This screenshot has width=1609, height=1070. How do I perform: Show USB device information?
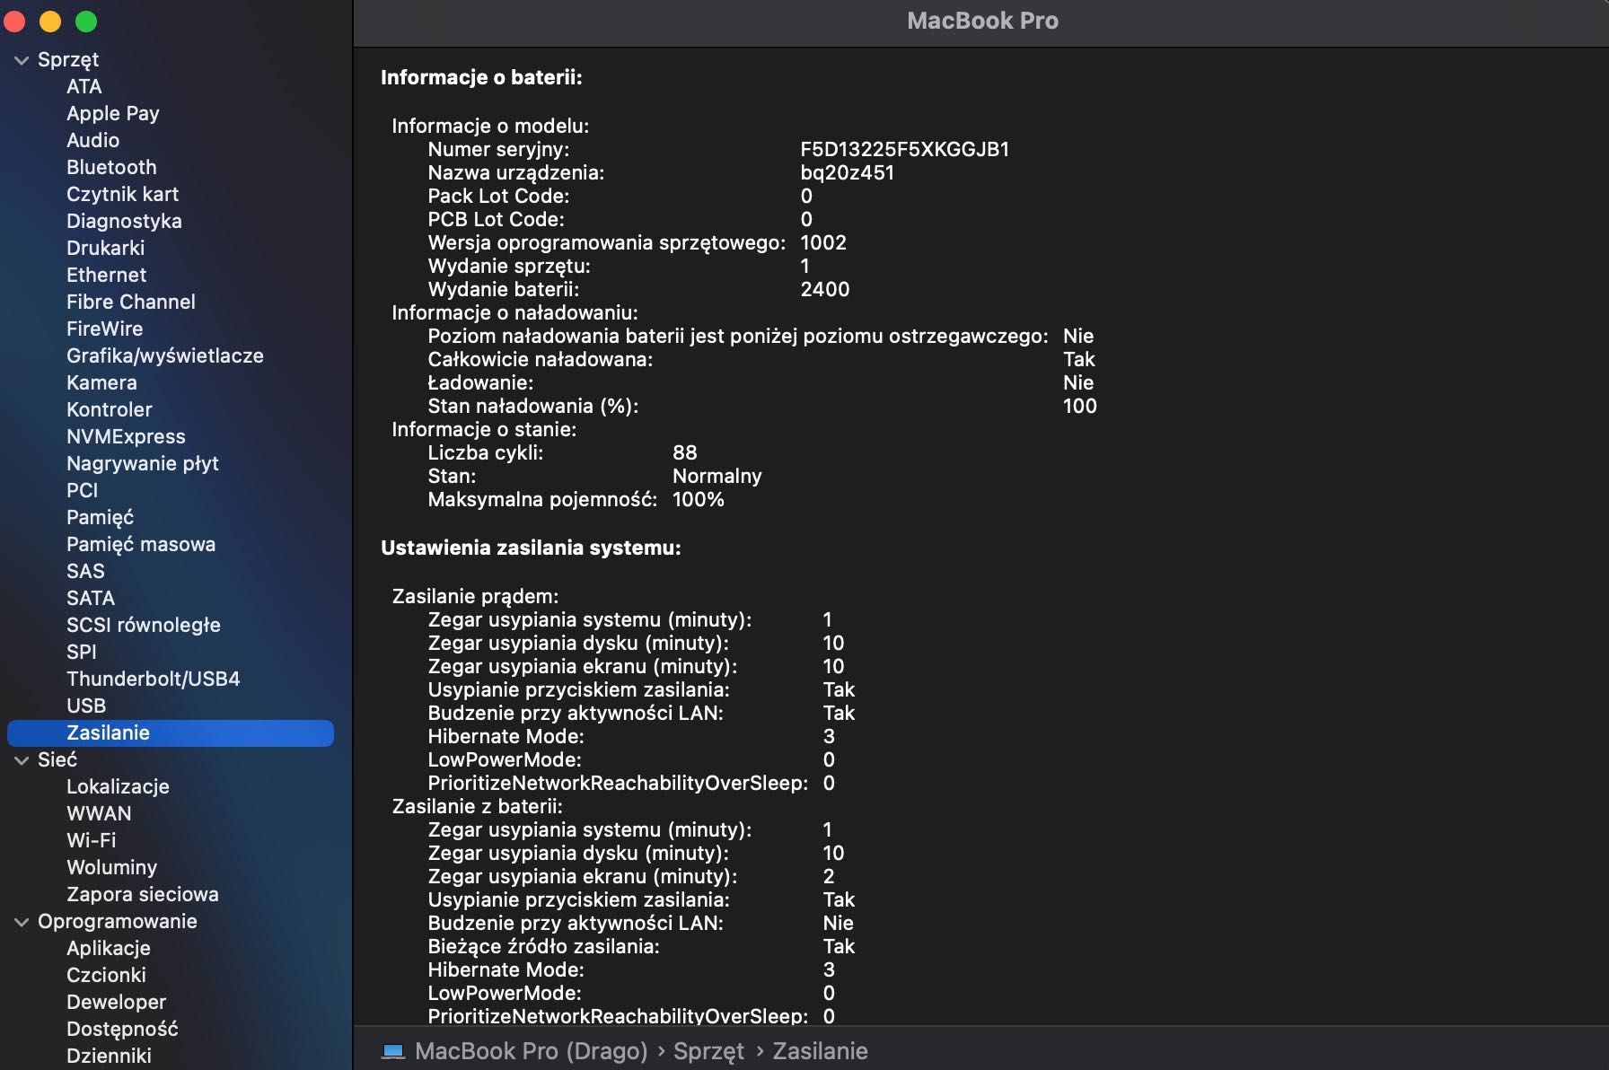click(x=86, y=706)
